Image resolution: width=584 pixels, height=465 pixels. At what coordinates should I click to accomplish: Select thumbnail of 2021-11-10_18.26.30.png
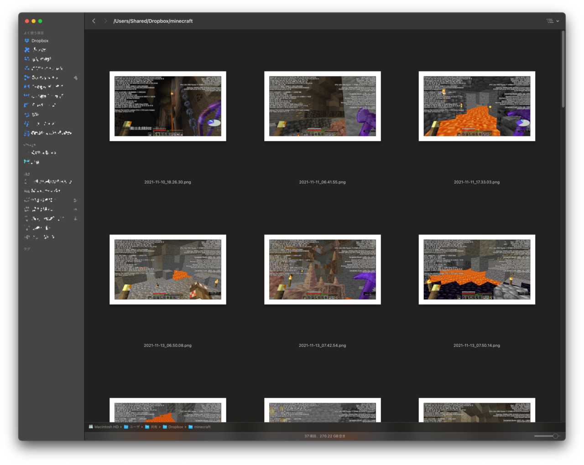(x=168, y=106)
